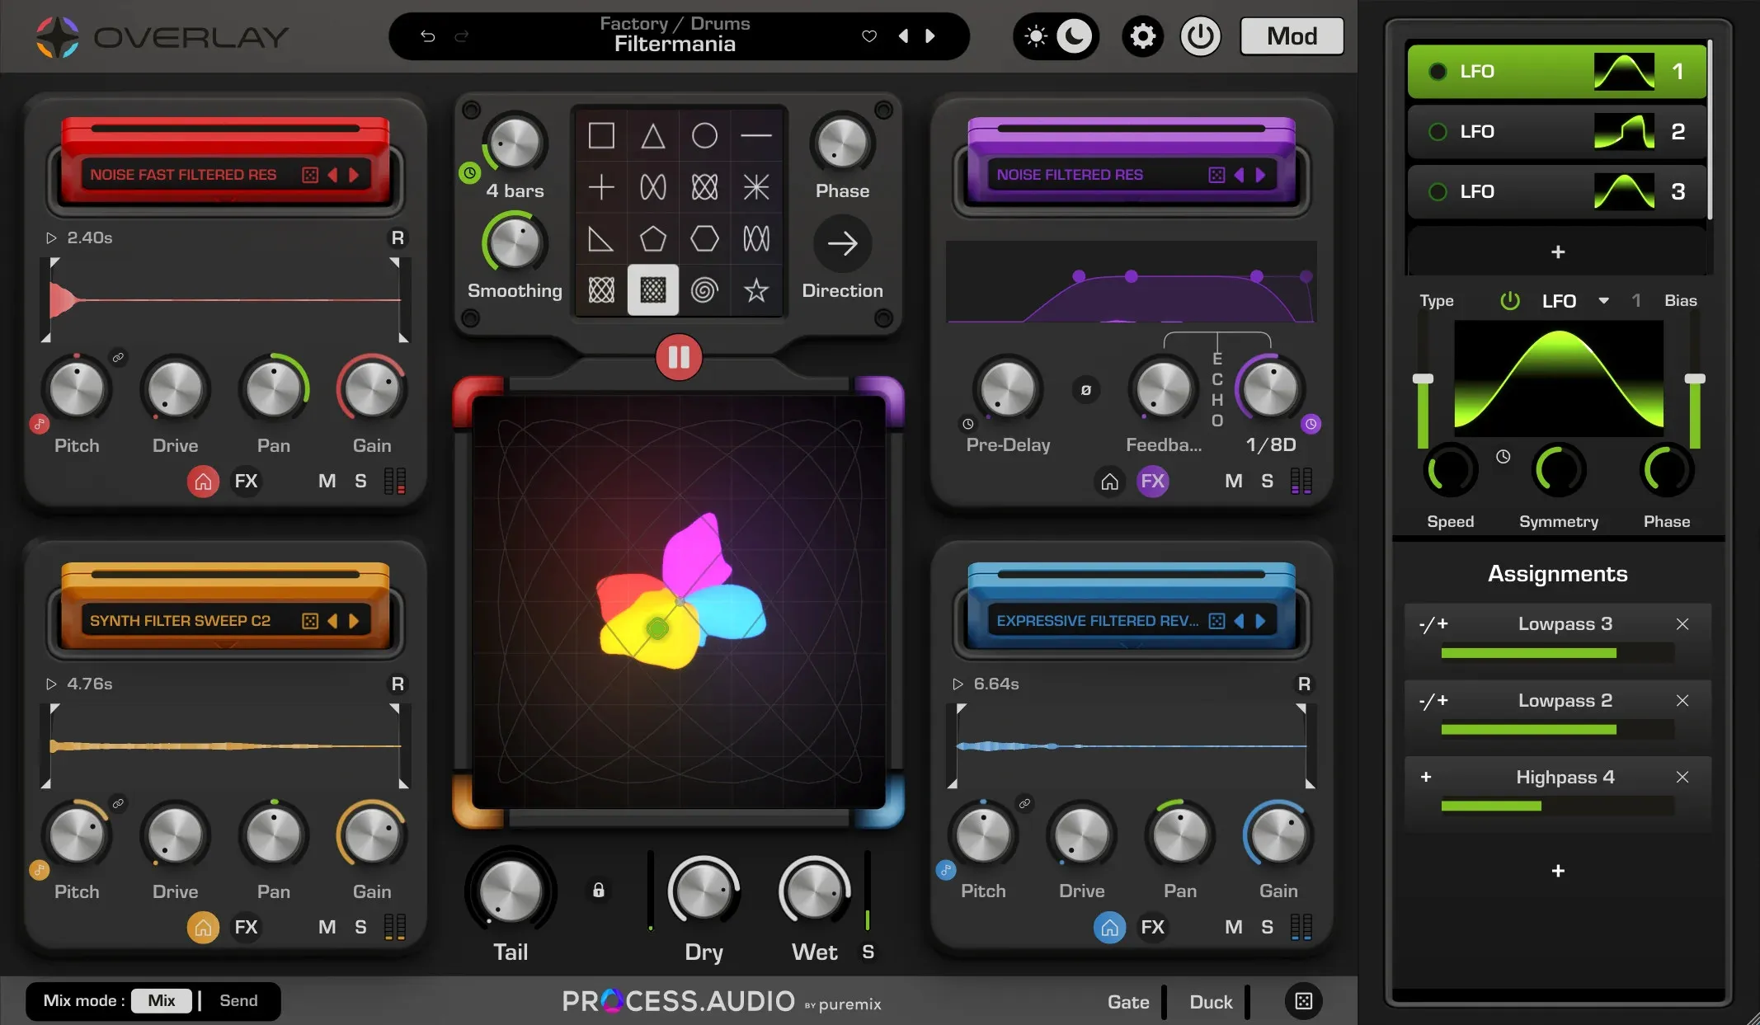The image size is (1760, 1025).
Task: Click the green puck in the XY pad
Action: click(657, 629)
